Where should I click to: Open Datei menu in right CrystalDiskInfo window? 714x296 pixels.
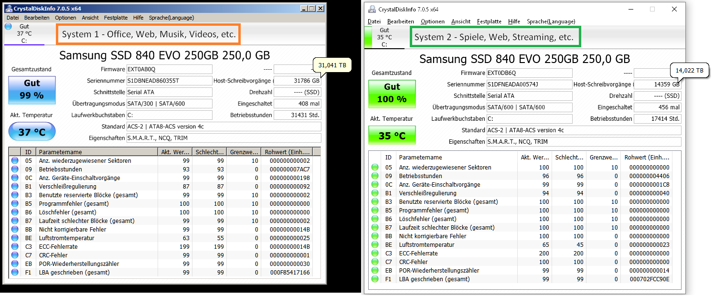(374, 21)
